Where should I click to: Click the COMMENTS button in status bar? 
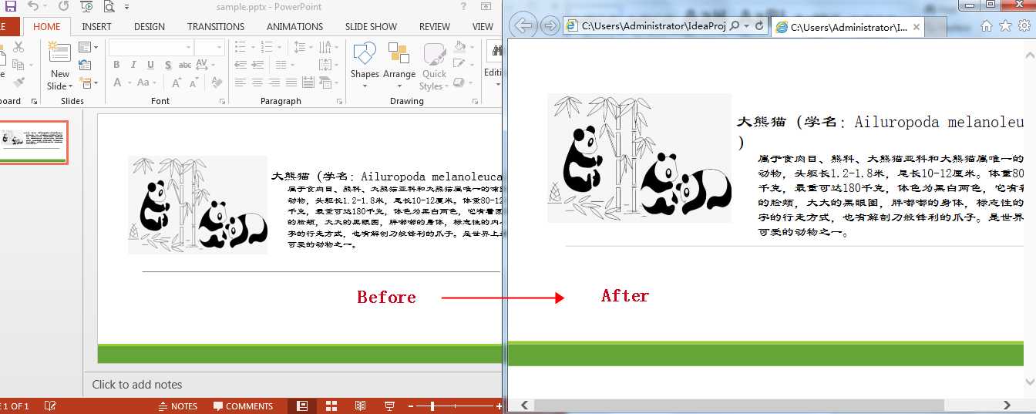243,406
